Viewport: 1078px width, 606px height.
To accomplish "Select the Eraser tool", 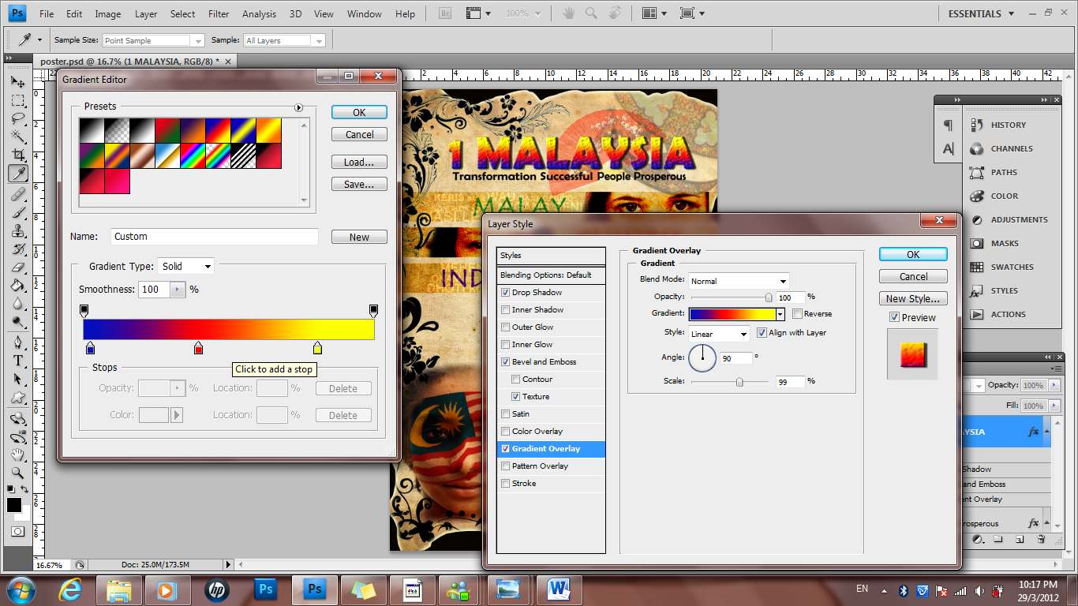I will click(x=17, y=267).
